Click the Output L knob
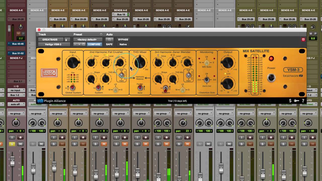The height and width of the screenshot is (181, 322). [x=228, y=62]
